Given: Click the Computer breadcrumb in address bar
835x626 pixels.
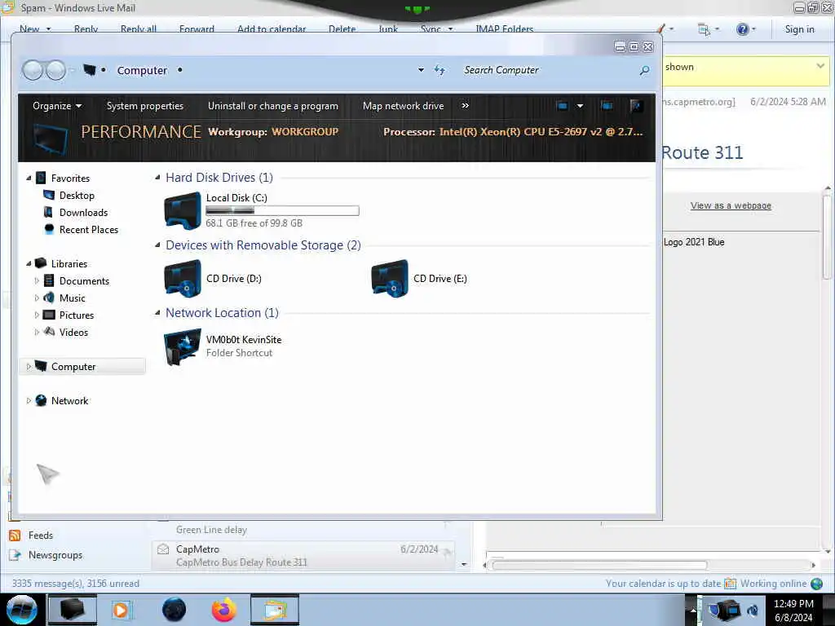Looking at the screenshot, I should 142,70.
